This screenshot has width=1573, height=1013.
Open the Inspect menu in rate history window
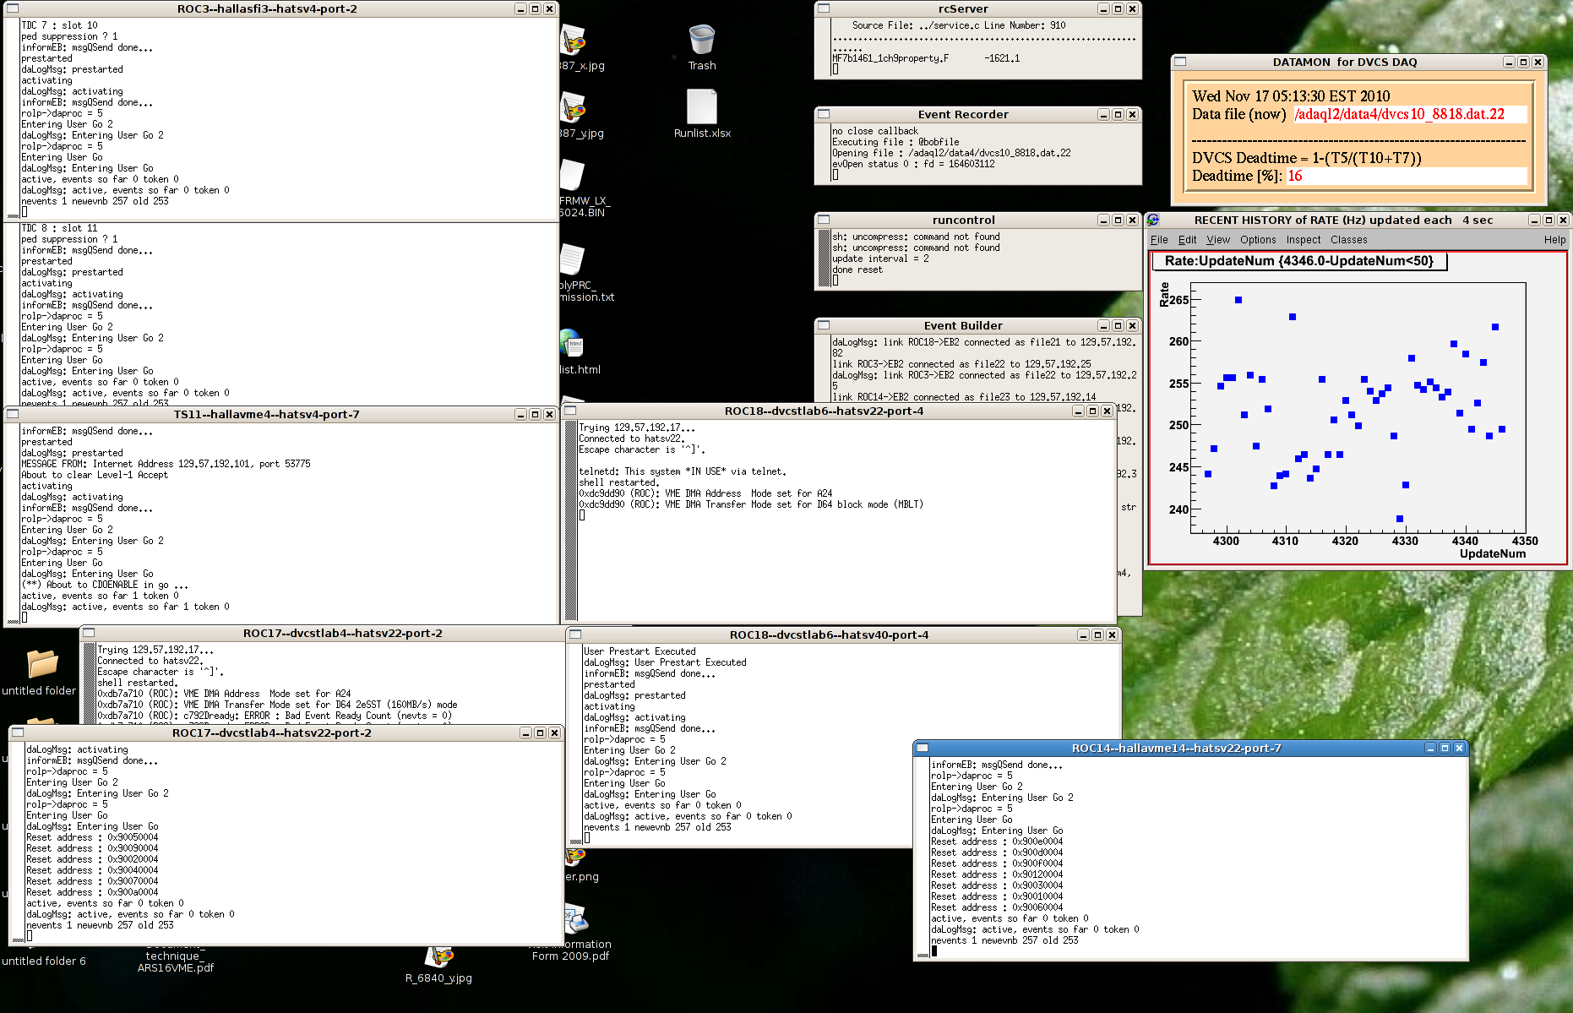point(1303,240)
